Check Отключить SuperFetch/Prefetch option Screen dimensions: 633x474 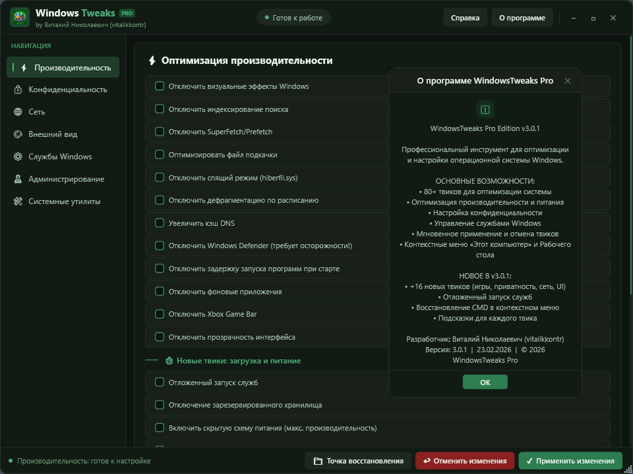click(x=160, y=132)
